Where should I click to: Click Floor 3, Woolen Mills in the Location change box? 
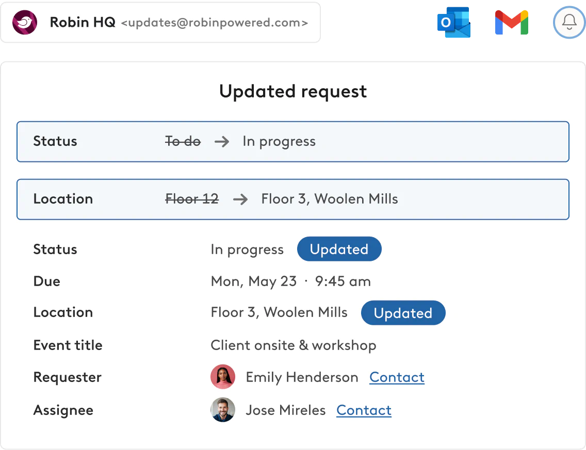pyautogui.click(x=330, y=199)
